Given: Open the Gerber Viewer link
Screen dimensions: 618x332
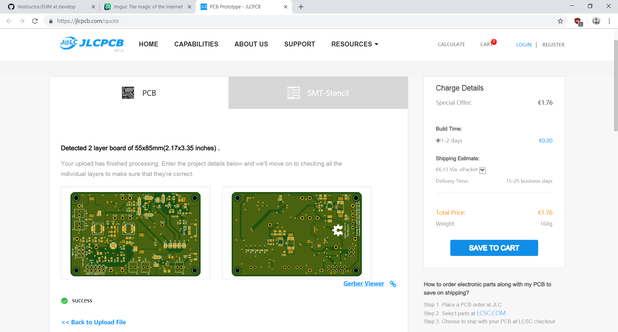Looking at the screenshot, I should pos(364,284).
